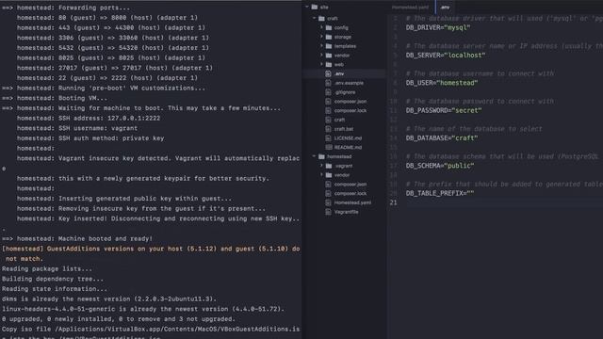
Task: Click line number 21 in the gutter
Action: [393, 202]
